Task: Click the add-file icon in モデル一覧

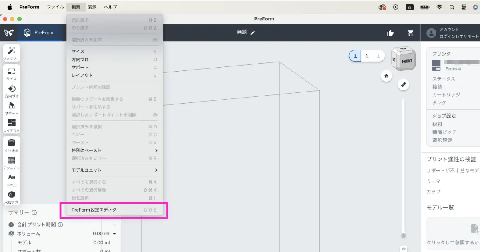Action: (x=475, y=228)
